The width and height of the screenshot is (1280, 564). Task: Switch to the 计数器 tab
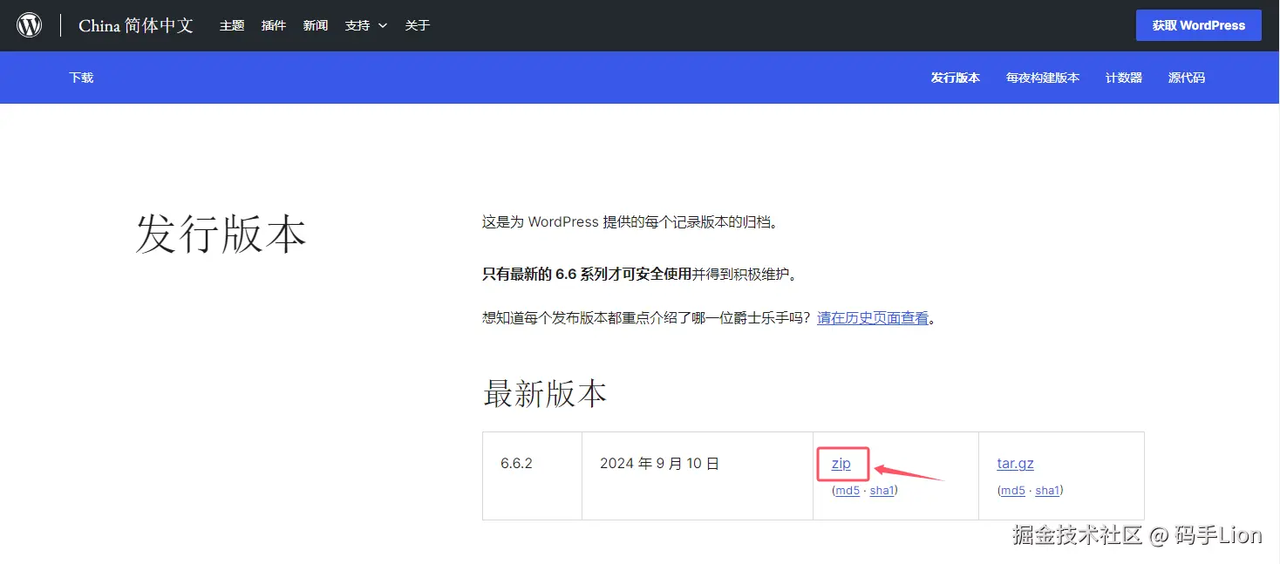1124,78
